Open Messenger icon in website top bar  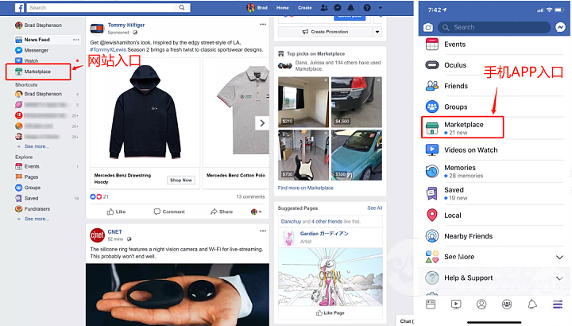pos(338,8)
